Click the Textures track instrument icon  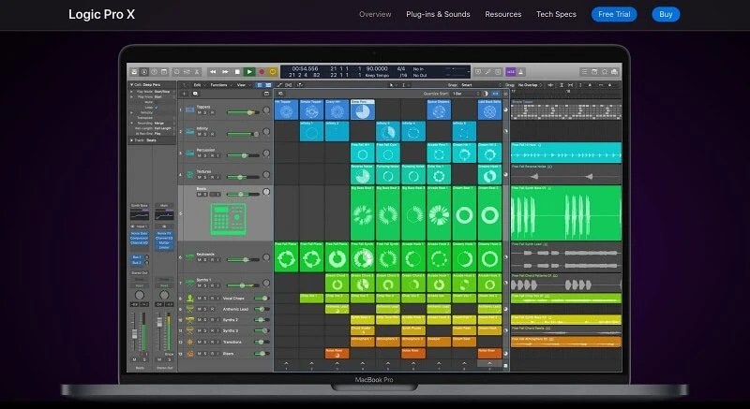[190, 175]
